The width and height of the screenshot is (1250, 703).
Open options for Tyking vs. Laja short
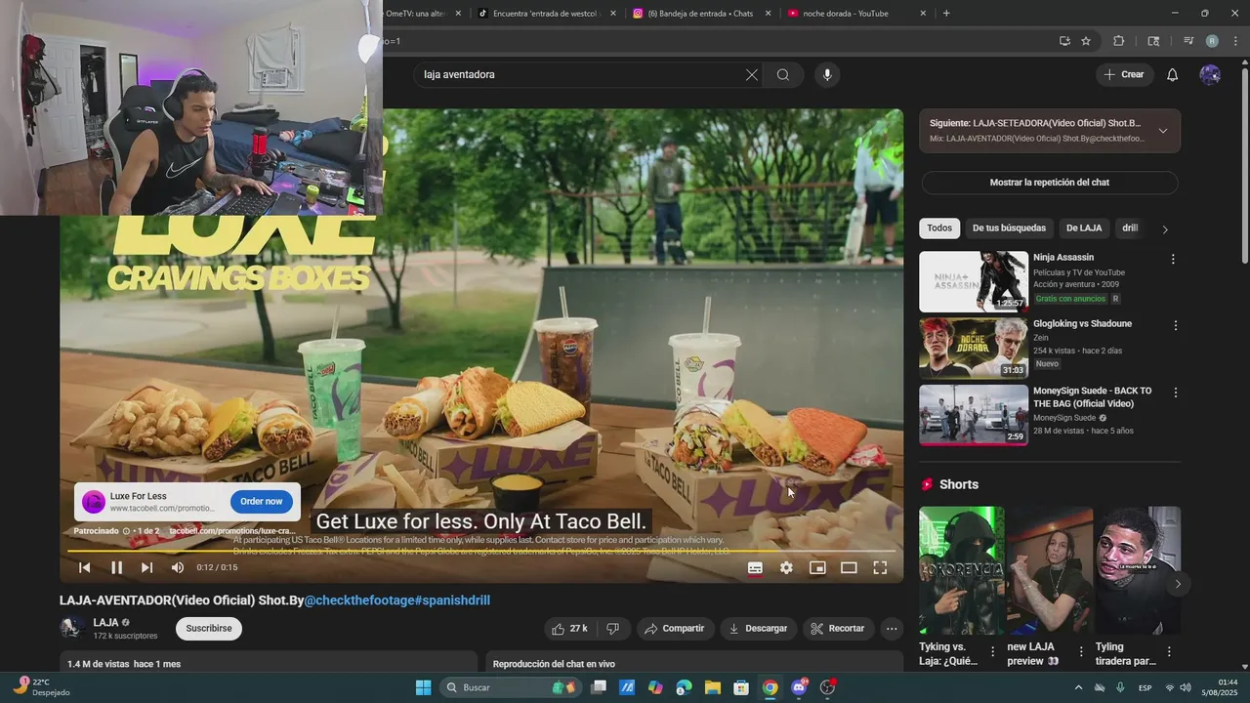coord(993,651)
